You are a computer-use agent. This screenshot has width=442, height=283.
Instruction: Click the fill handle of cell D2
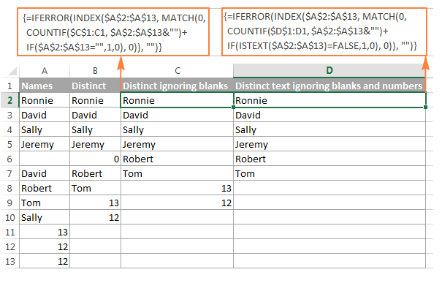tap(425, 107)
